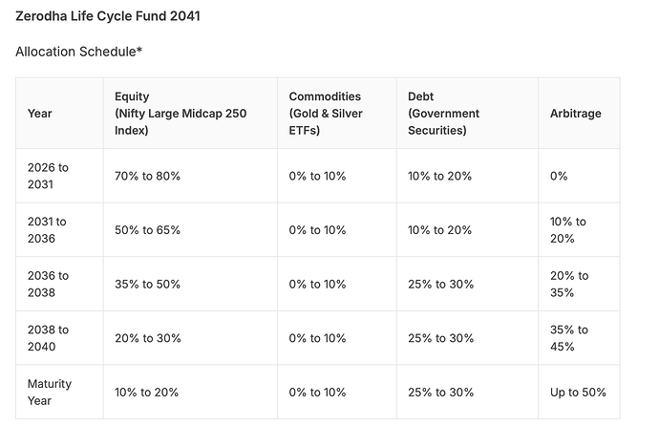Select the Commodities Gold & Silver ETFs header
The image size is (659, 426).
tap(326, 114)
